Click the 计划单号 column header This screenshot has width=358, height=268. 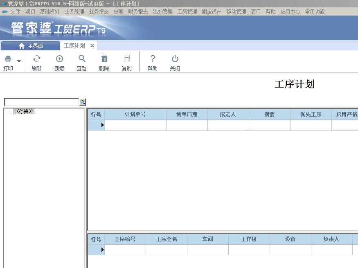pos(135,115)
